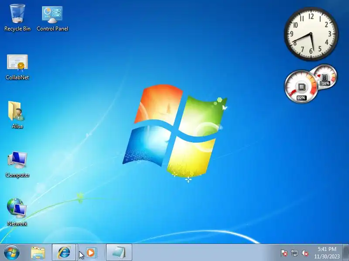Open the 5:41 PM taskbar clock
This screenshot has height=261, width=349.
[327, 249]
